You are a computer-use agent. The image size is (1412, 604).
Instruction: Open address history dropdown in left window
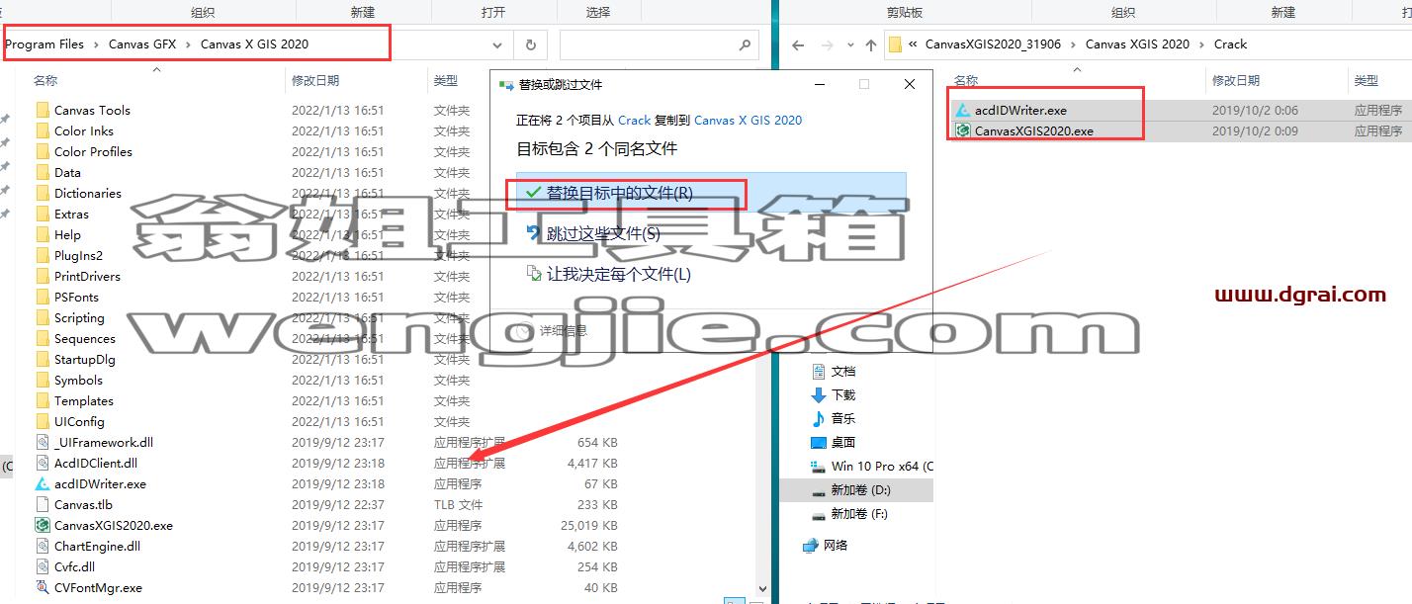497,44
